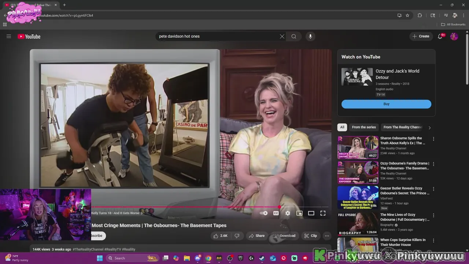Open All Bookmarks folder
Screen dimensions: 469x264
453,25
